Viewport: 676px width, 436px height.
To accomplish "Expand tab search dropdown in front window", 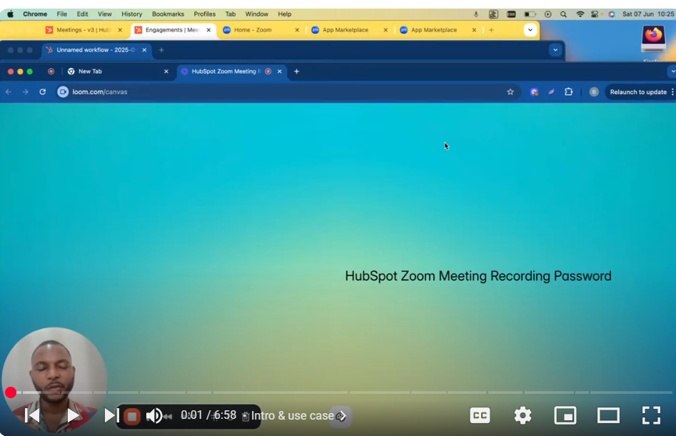I will (672, 71).
